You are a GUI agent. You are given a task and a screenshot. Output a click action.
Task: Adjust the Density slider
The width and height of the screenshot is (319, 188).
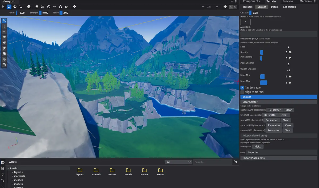point(262,52)
